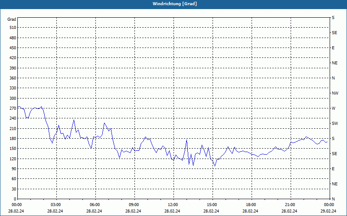Click the 510 value on the y-axis
This screenshot has width=347, height=216.
pyautogui.click(x=13, y=28)
